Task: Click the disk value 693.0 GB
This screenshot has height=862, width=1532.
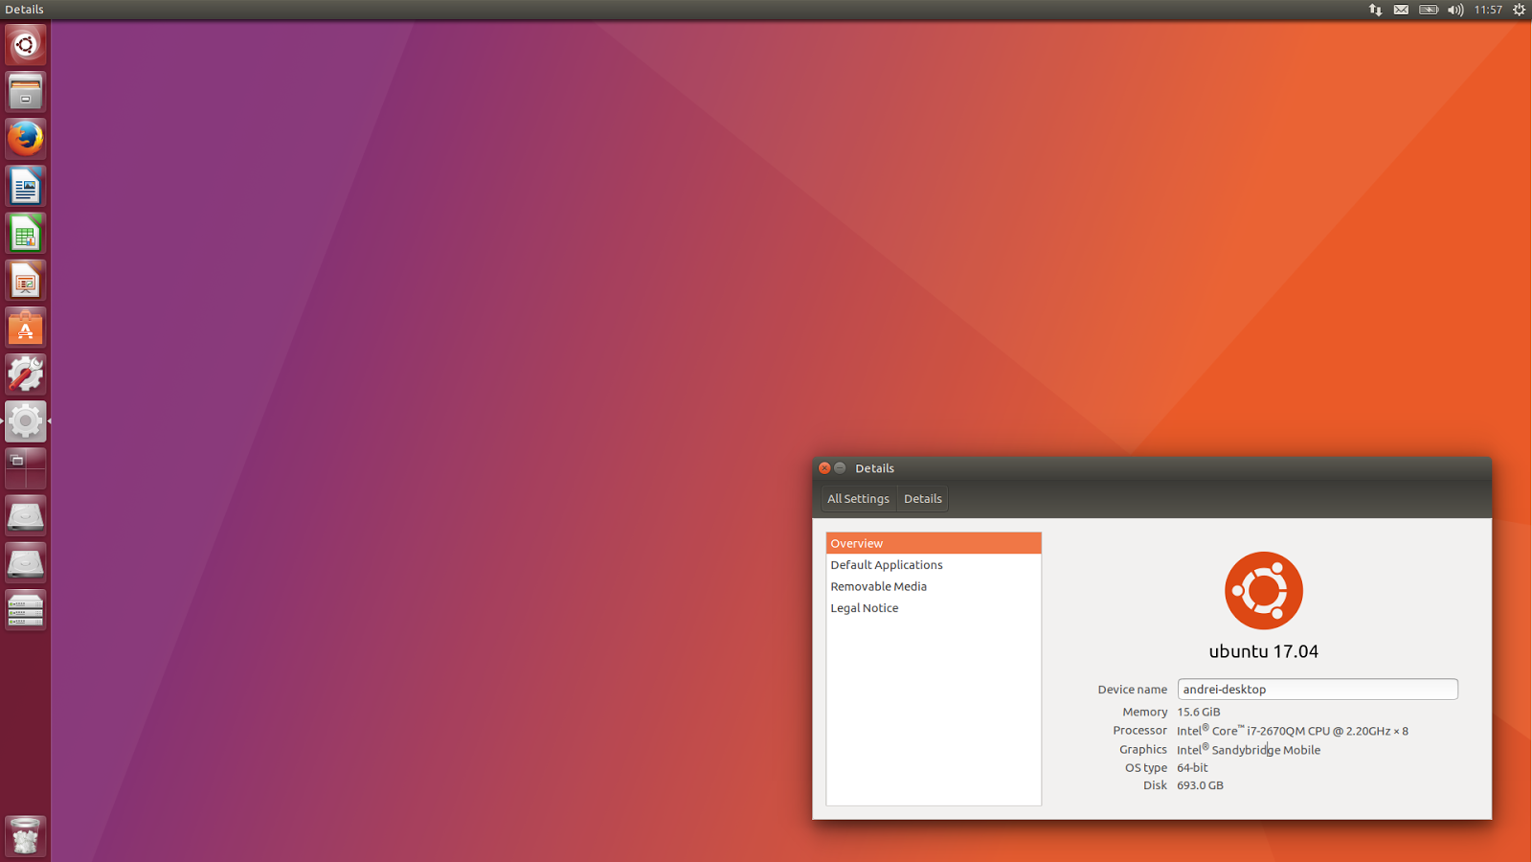Action: (x=1201, y=785)
